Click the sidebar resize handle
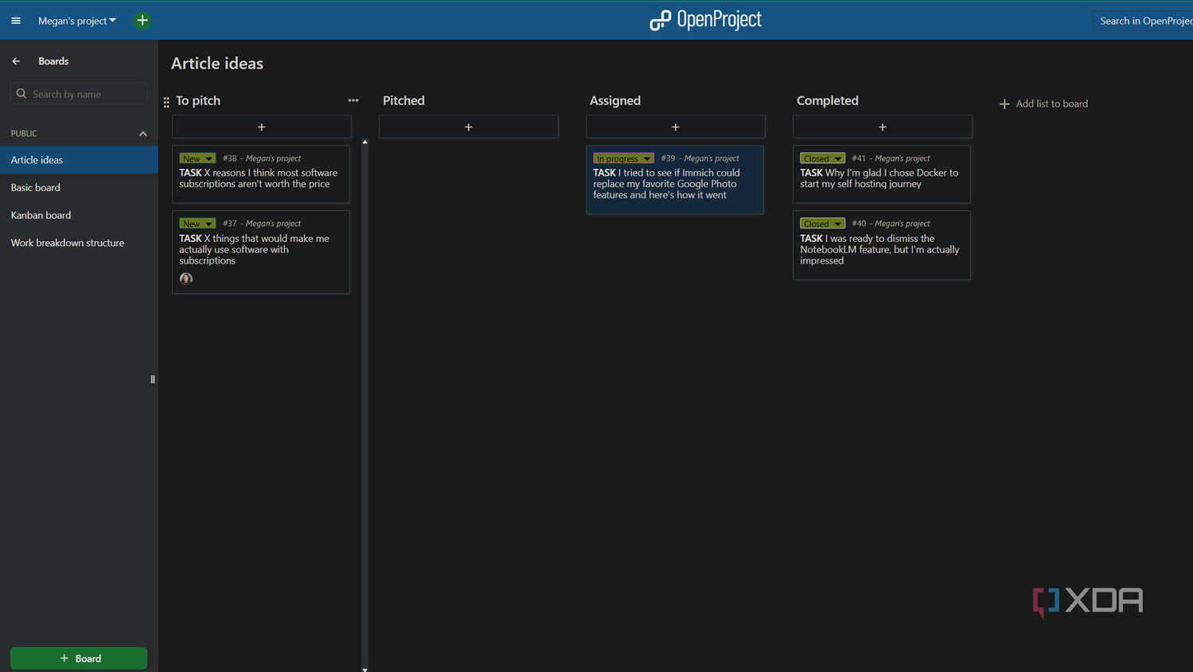The height and width of the screenshot is (672, 1193). [x=153, y=380]
